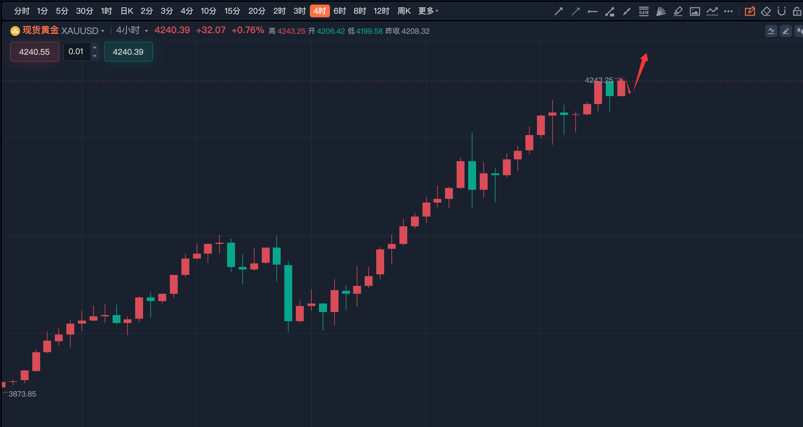
Task: Select the solid arrow line drawing tool
Action: pyautogui.click(x=558, y=12)
